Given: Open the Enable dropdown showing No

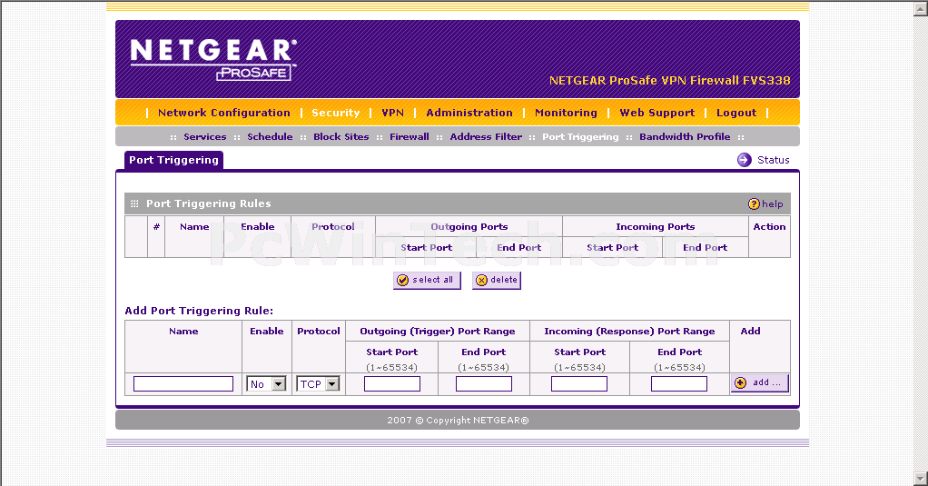Looking at the screenshot, I should coord(266,383).
